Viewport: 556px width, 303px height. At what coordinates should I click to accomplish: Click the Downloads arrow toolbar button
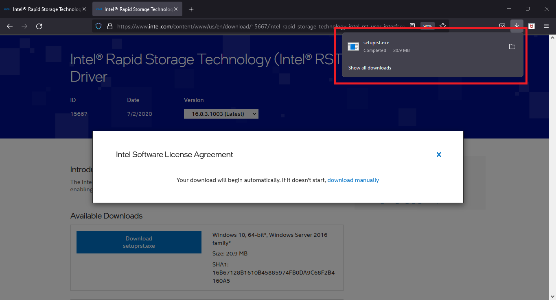click(517, 26)
